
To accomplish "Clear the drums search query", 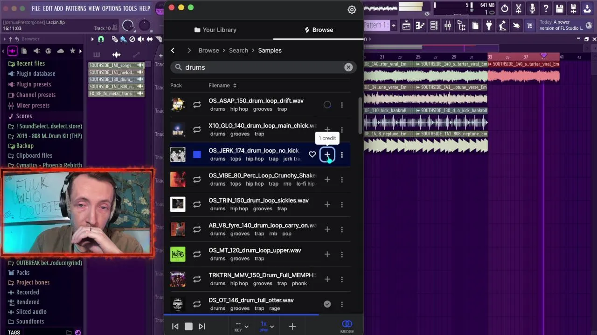I will point(348,67).
